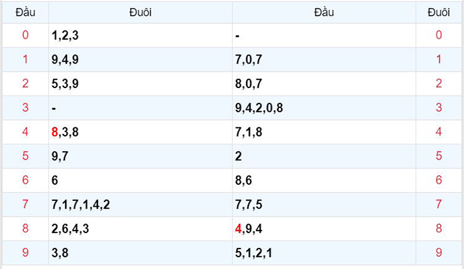Click the cell showing 5,1,2,1
This screenshot has width=464, height=269.
pyautogui.click(x=324, y=252)
